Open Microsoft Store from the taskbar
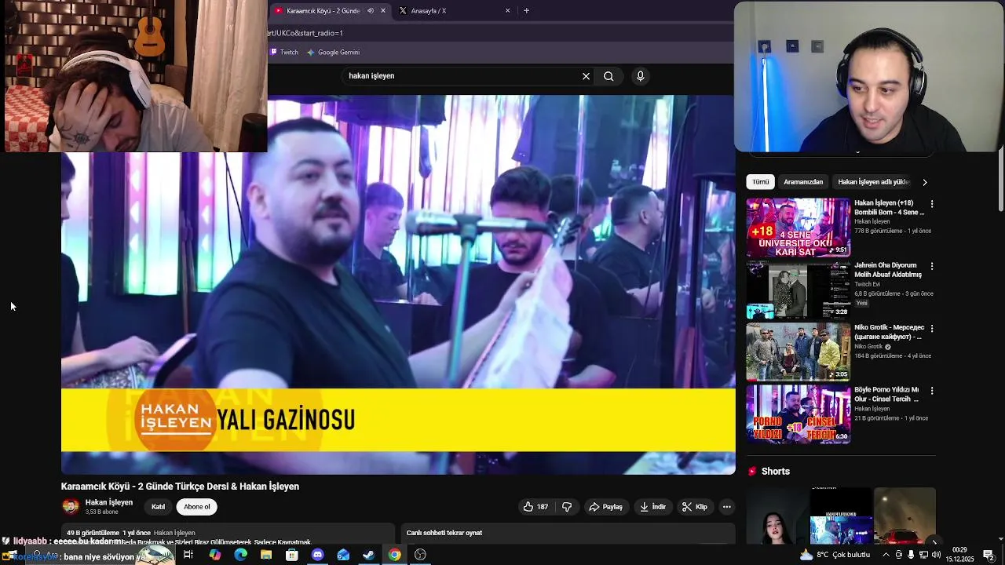The image size is (1005, 565). 292,555
